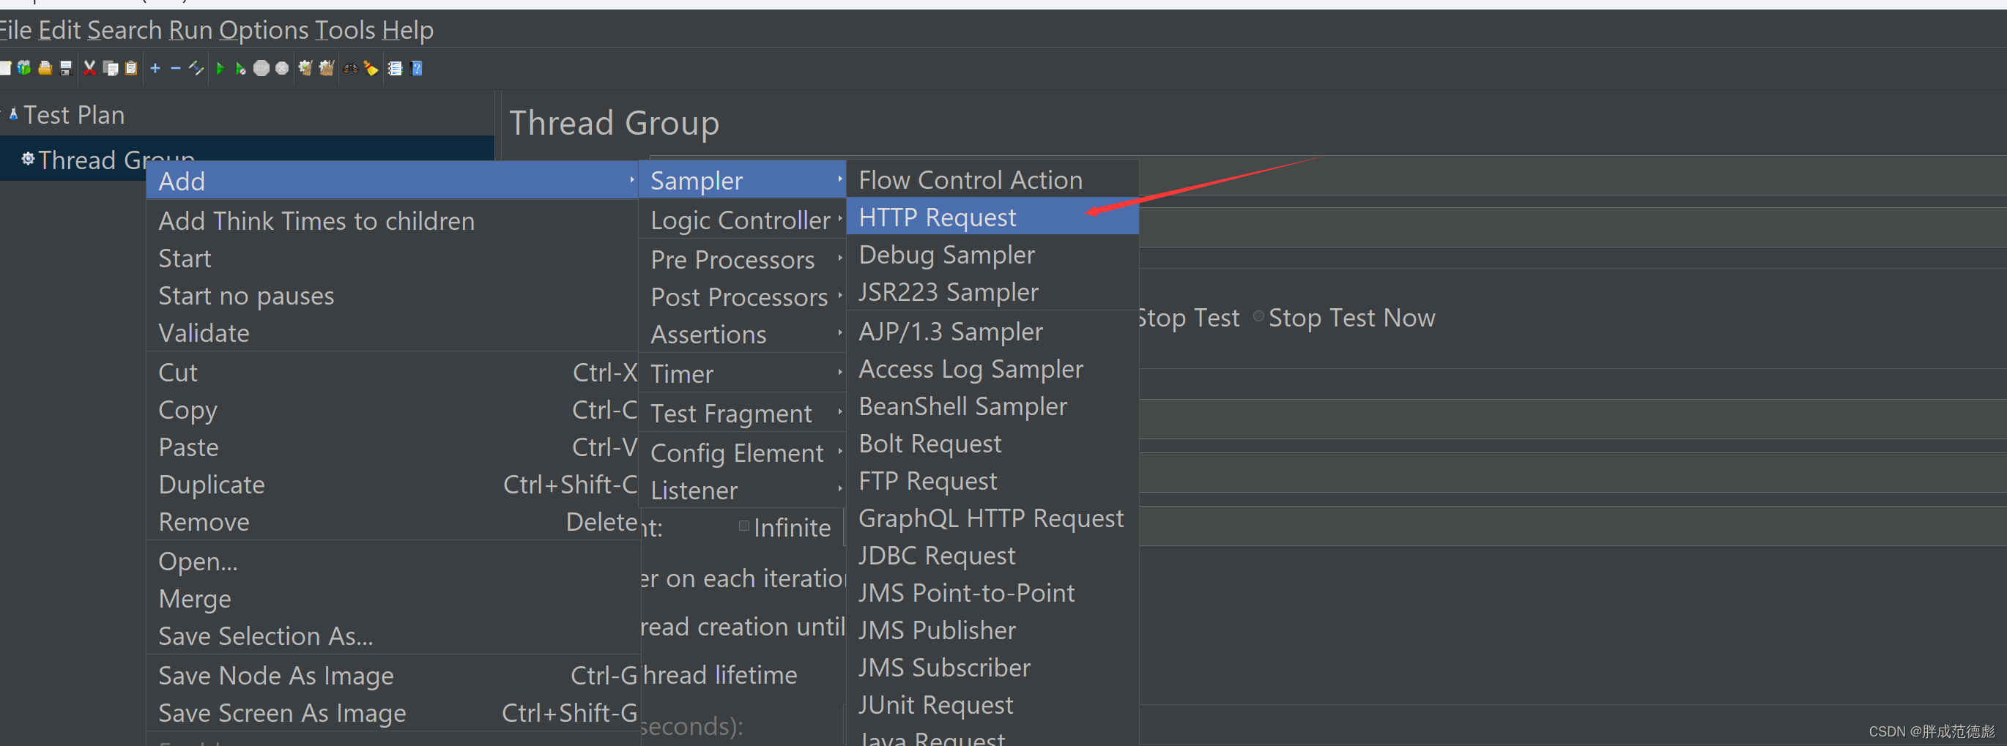Click the Clear All double-broom icon

tap(327, 69)
